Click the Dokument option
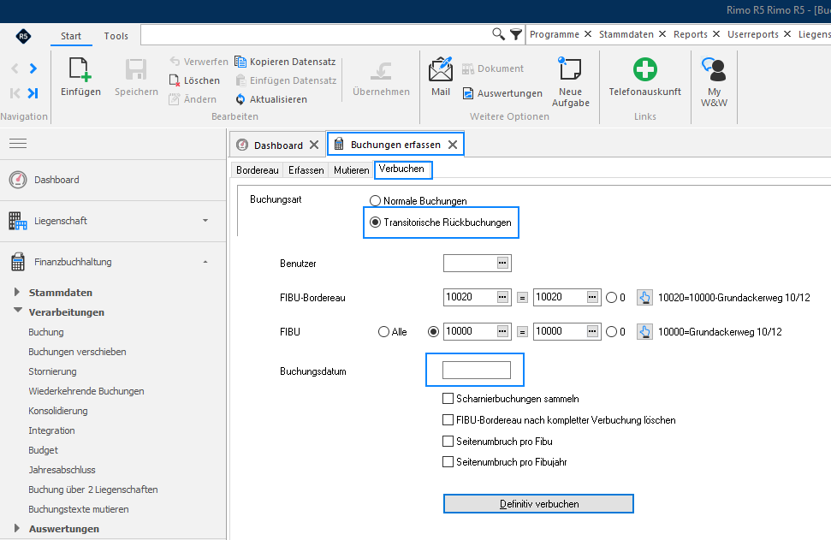The height and width of the screenshot is (540, 831). (x=493, y=68)
